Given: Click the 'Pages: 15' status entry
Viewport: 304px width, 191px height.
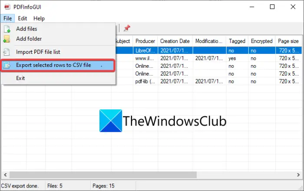Looking at the screenshot, I should point(103,186).
